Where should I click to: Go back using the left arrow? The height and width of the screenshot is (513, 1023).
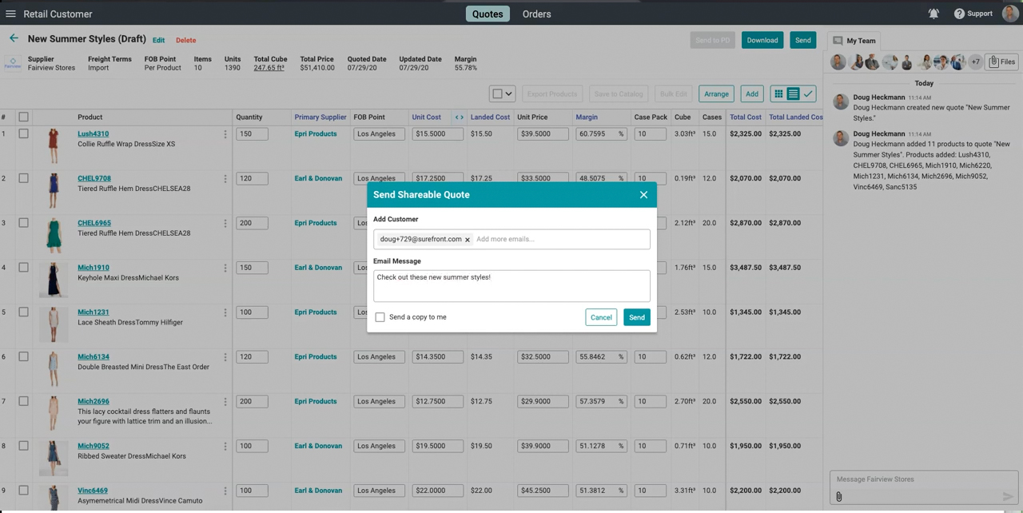[14, 38]
